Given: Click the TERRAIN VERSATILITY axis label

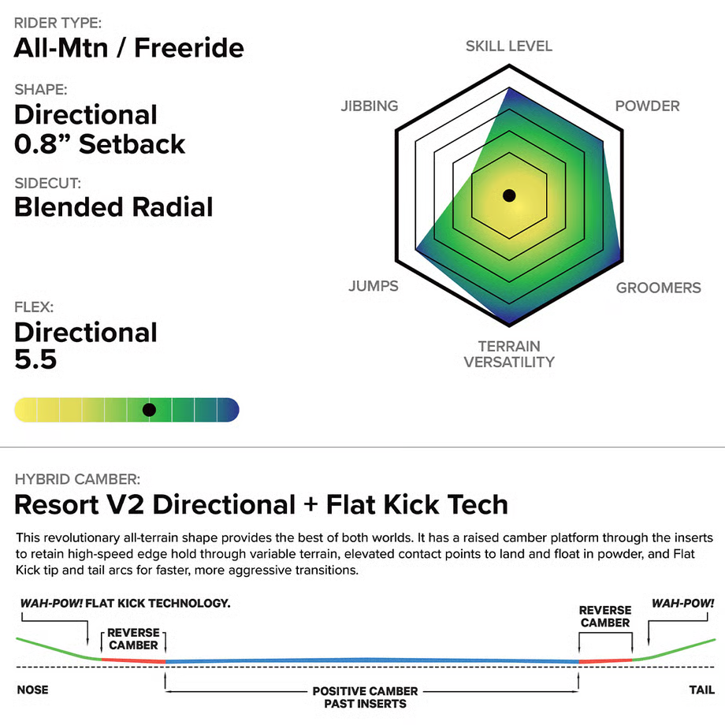Looking at the screenshot, I should coord(509,354).
